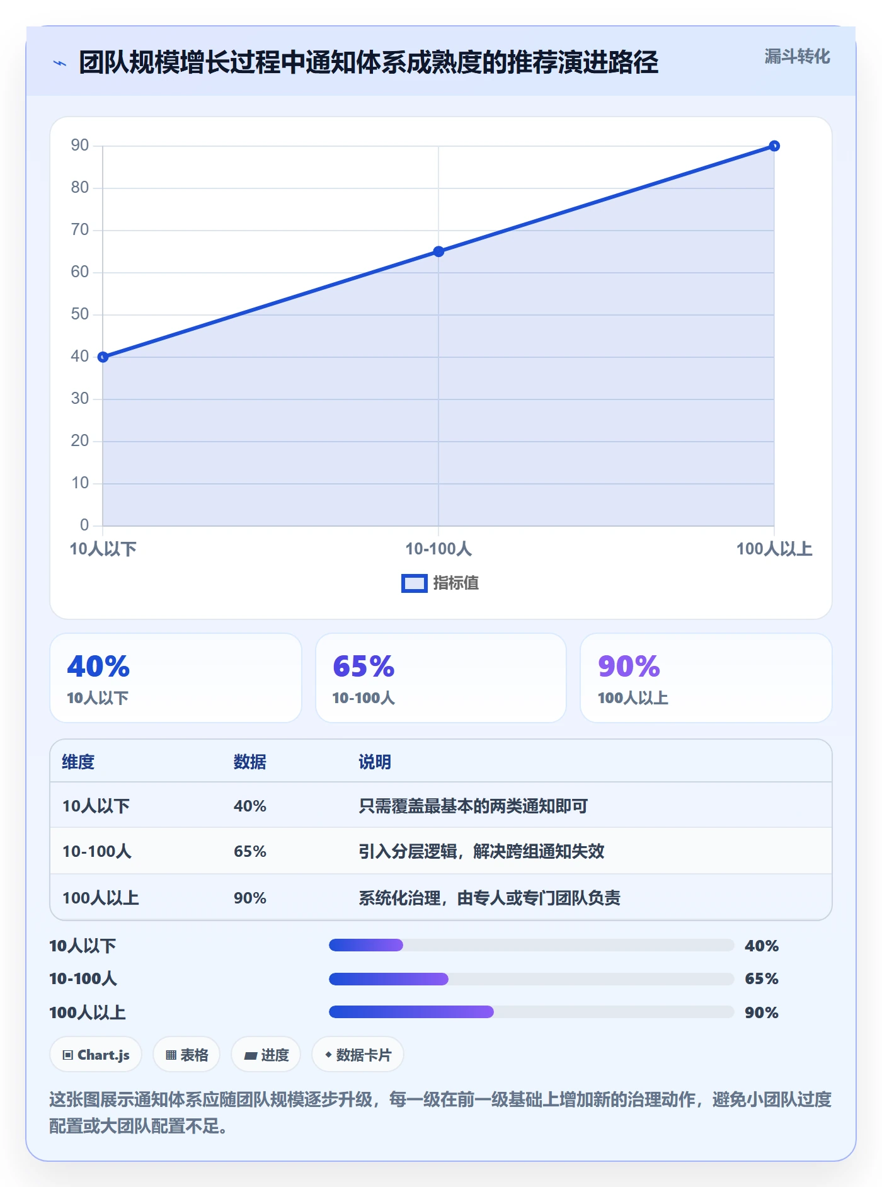This screenshot has width=882, height=1187.
Task: Click the lightning icon beside the title
Action: pyautogui.click(x=60, y=63)
